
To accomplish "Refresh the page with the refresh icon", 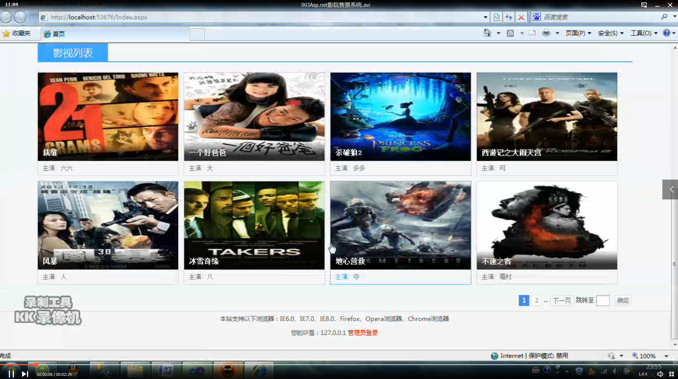I will pyautogui.click(x=509, y=17).
